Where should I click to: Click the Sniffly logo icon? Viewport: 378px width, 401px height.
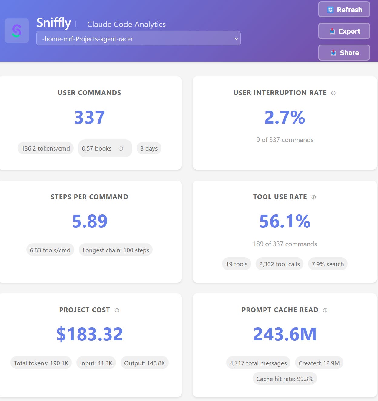coord(17,31)
